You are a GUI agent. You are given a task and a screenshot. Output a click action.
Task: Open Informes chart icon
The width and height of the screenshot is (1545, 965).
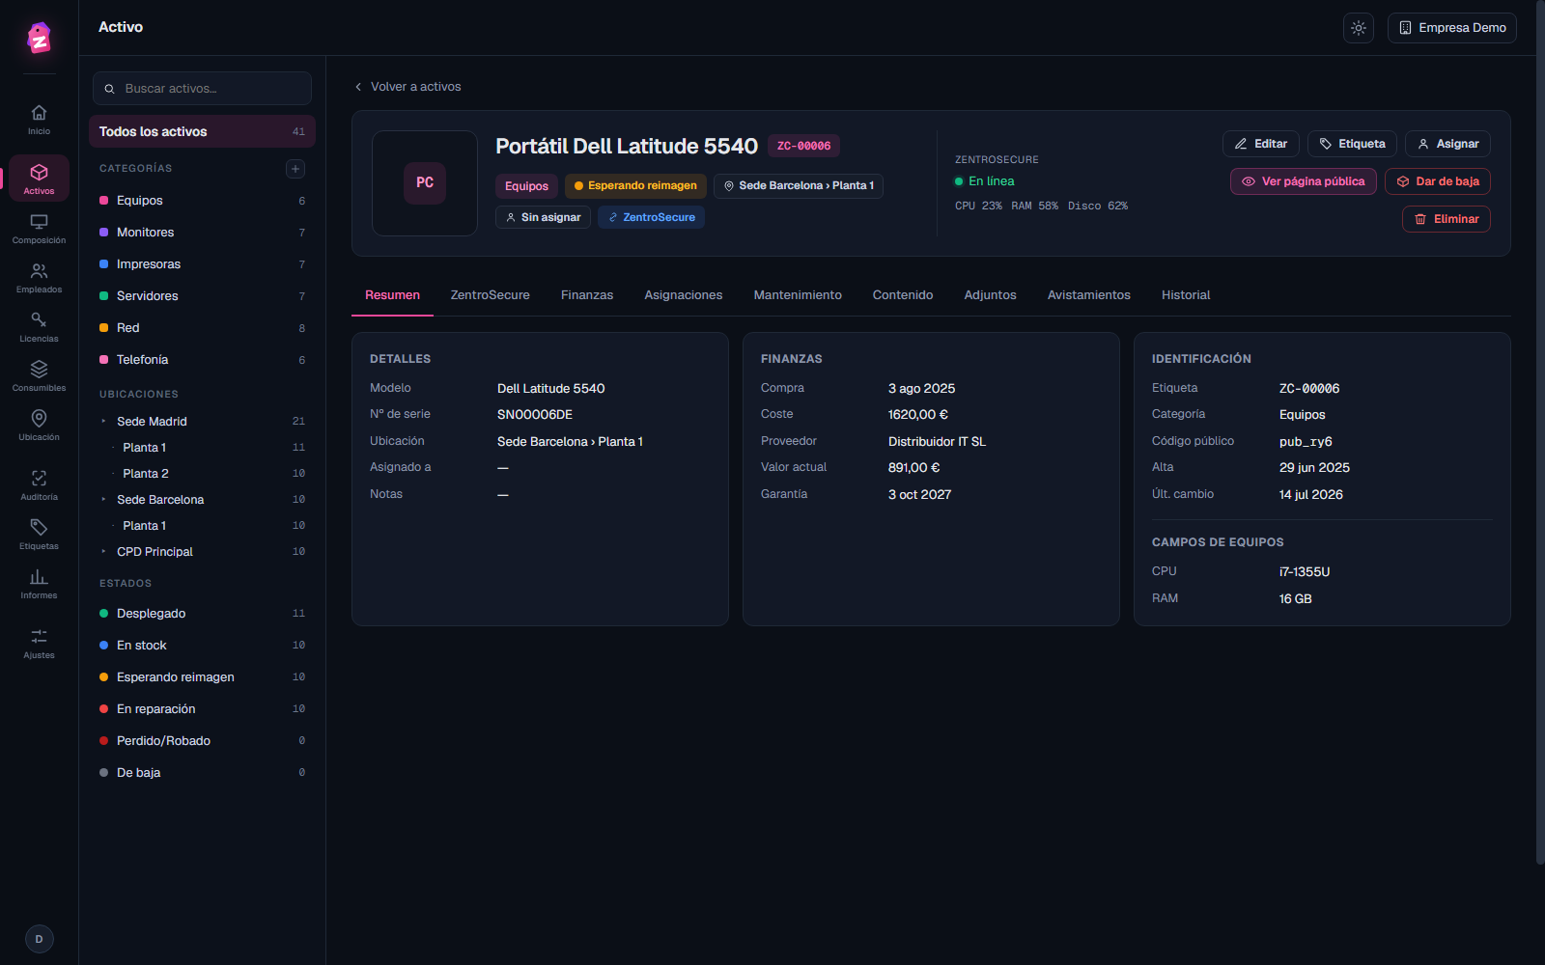[x=39, y=584]
